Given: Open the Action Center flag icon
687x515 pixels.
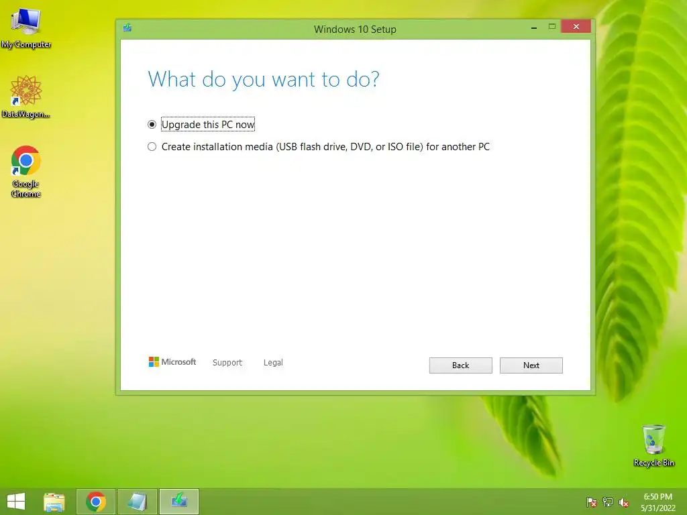Looking at the screenshot, I should (x=592, y=502).
